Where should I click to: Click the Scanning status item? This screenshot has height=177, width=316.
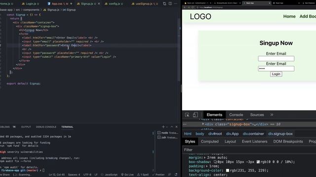pyautogui.click(x=22, y=175)
